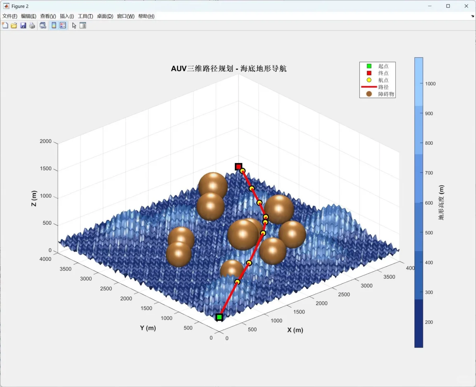The height and width of the screenshot is (387, 476).
Task: Click the colorbar tick label 300
Action: [429, 292]
